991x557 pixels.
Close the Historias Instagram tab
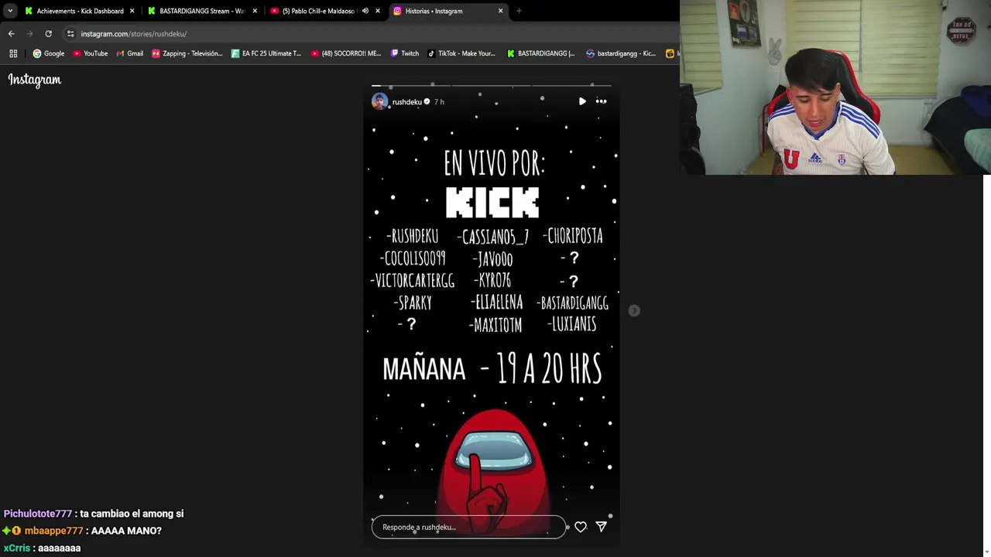[x=500, y=11]
